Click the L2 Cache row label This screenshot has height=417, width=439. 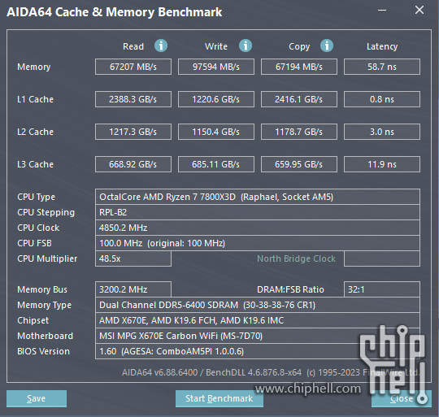(35, 132)
